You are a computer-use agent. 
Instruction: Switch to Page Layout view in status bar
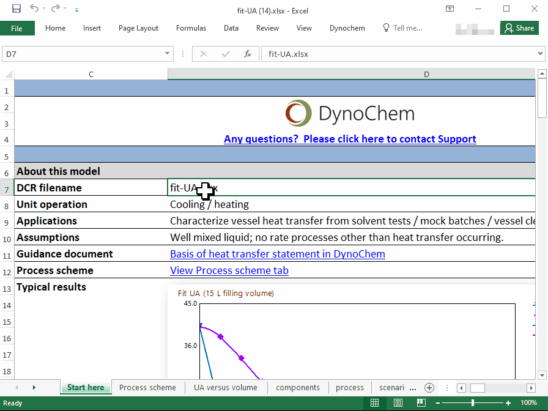coord(398,403)
